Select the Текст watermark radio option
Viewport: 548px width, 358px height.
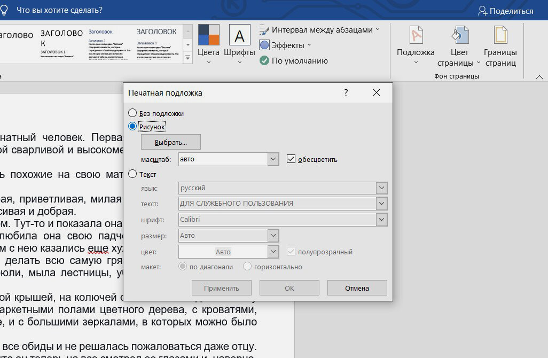(x=132, y=174)
